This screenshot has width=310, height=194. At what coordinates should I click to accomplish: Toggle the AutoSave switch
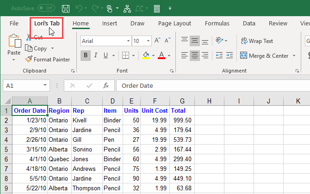coord(46,8)
